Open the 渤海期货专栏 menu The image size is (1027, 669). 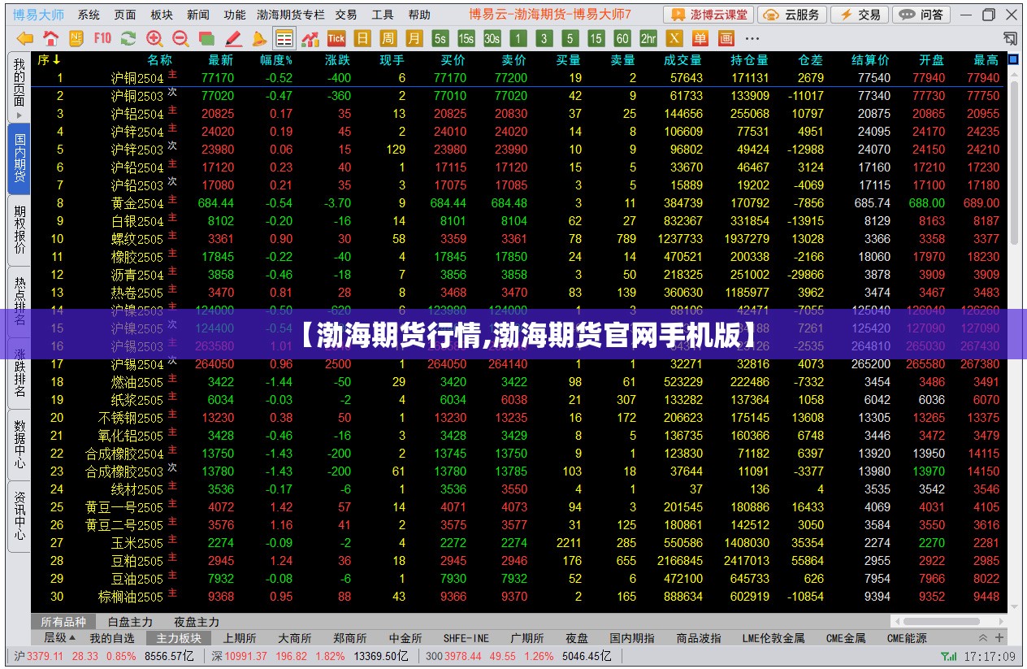[x=290, y=15]
